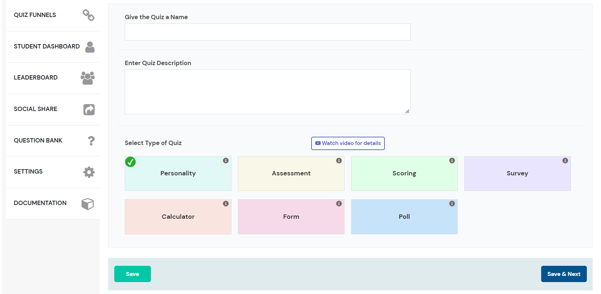Image resolution: width=601 pixels, height=294 pixels.
Task: Go to Question Bank in sidebar
Action: 38,140
